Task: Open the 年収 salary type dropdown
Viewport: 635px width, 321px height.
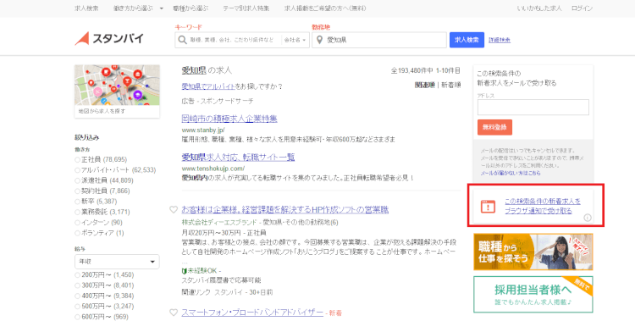Action: (x=117, y=262)
